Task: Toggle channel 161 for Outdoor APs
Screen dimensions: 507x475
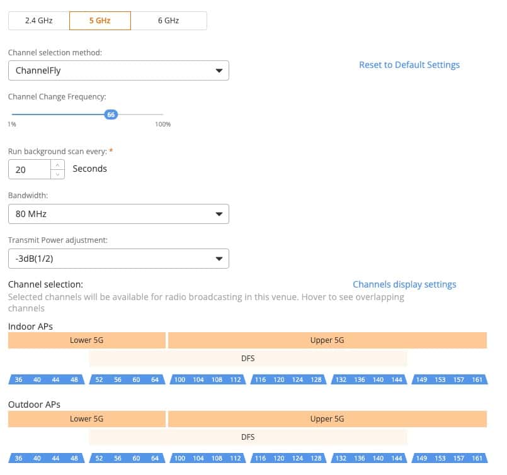Action: [477, 458]
